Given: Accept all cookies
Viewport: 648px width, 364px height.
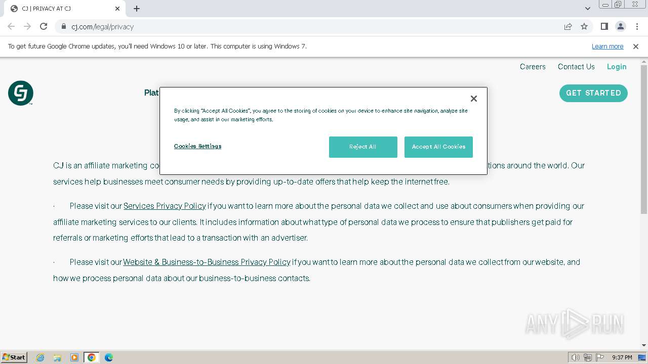Looking at the screenshot, I should pos(438,147).
